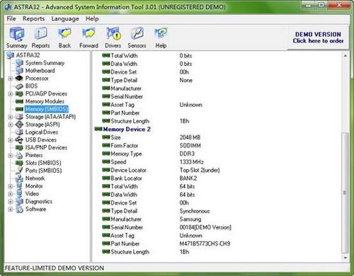Expand the Diagnostics node

click(x=10, y=202)
